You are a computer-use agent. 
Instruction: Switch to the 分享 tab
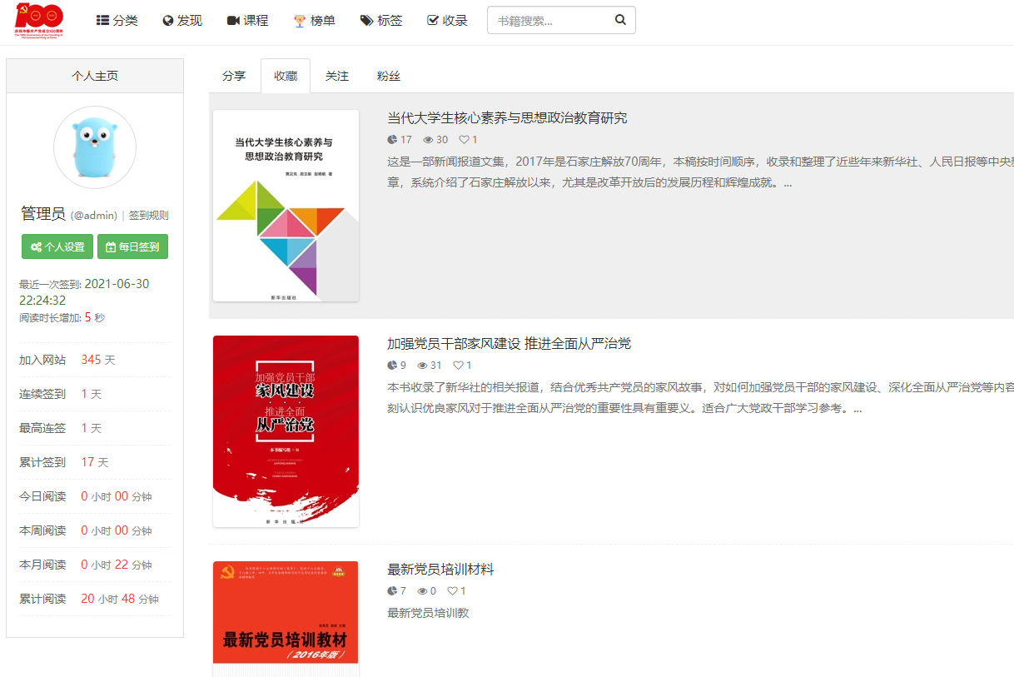coord(234,76)
